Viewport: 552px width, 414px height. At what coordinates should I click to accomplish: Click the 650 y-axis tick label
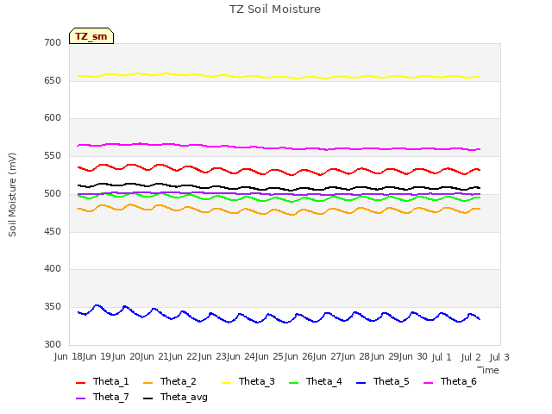click(53, 80)
